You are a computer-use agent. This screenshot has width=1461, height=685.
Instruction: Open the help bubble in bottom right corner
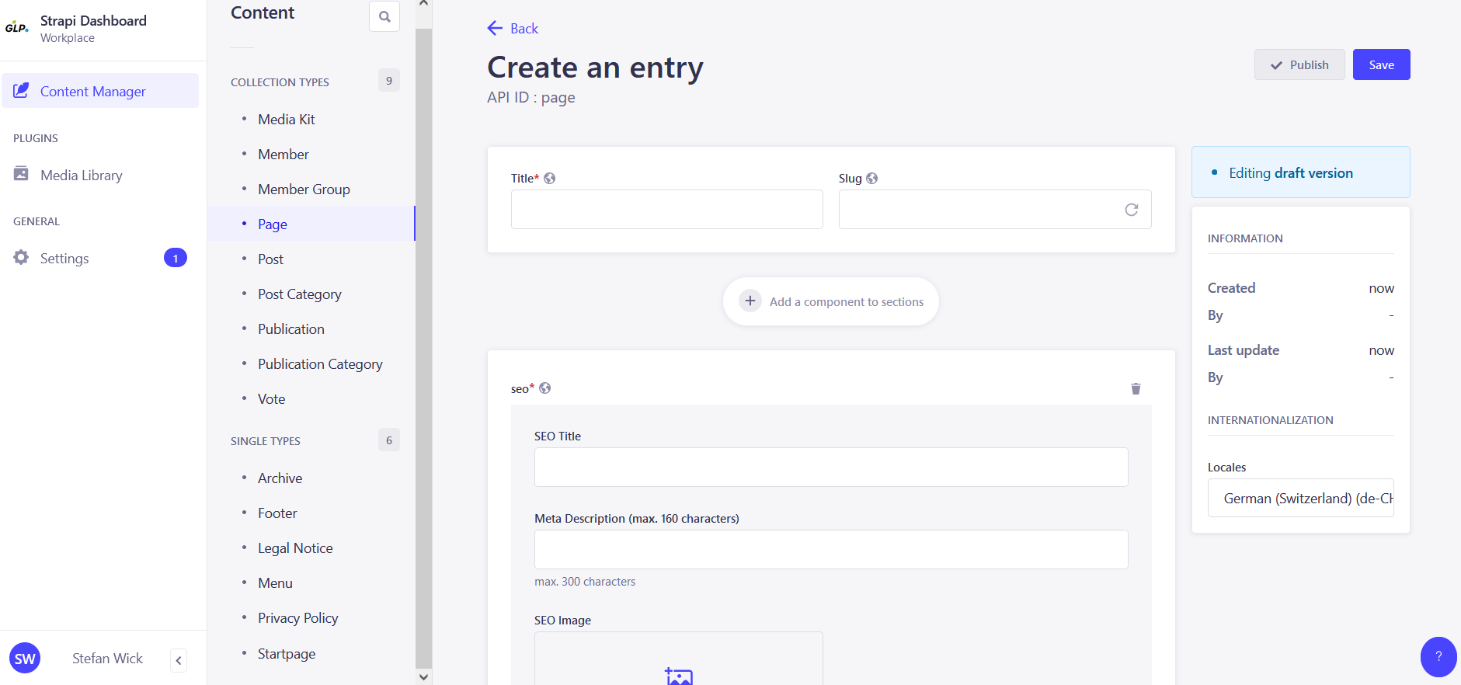coord(1438,656)
